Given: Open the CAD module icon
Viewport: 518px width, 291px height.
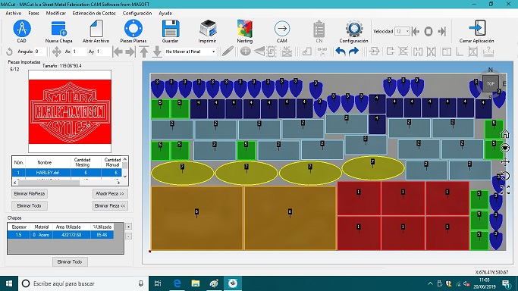Looking at the screenshot, I should click(22, 29).
